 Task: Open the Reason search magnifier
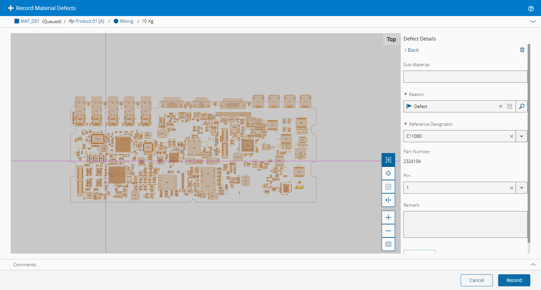click(522, 106)
